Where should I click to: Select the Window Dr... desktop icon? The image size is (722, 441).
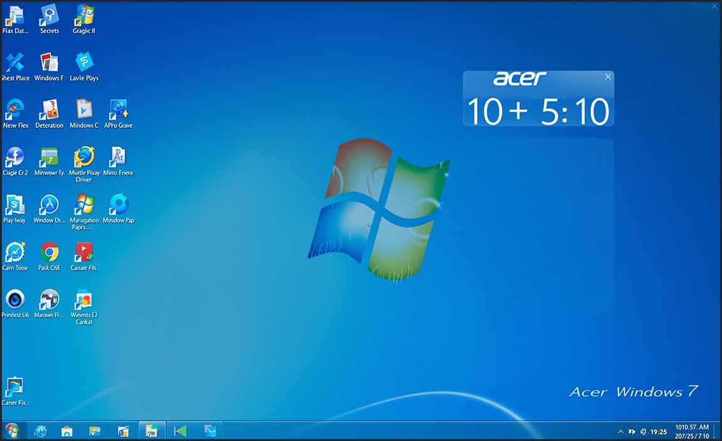point(50,209)
